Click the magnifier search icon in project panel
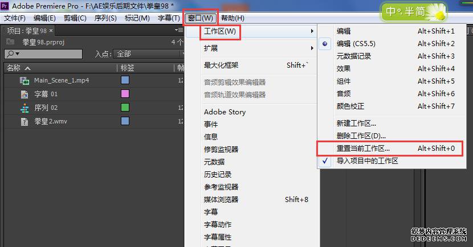Screen dimensions: 473x247 pos(11,53)
